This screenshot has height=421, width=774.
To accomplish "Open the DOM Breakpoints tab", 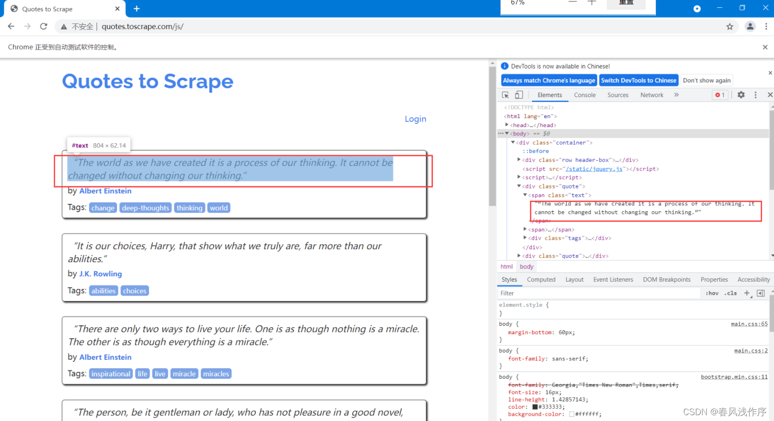I will coord(667,280).
